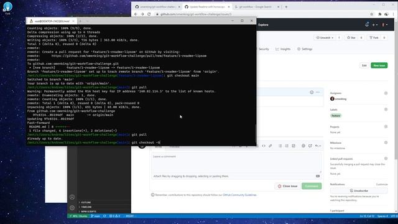Add a task list in the comment toolbar
The image size is (398, 224).
[x=294, y=146]
